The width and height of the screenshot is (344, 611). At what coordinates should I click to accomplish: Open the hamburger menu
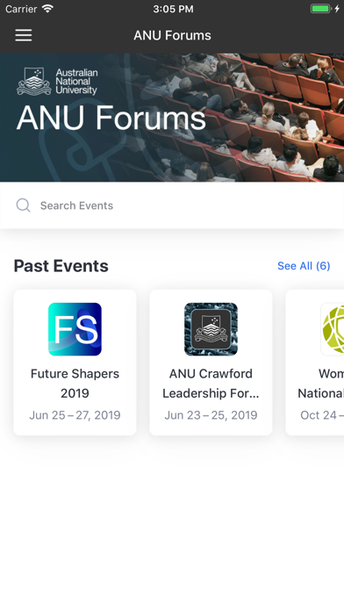pyautogui.click(x=24, y=35)
